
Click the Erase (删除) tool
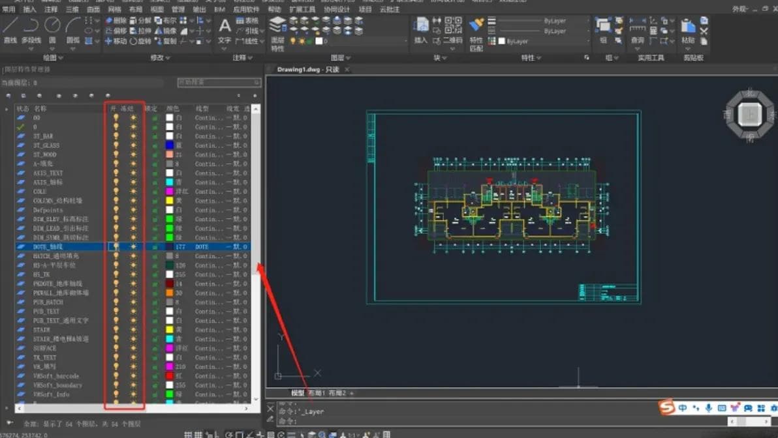(x=116, y=21)
